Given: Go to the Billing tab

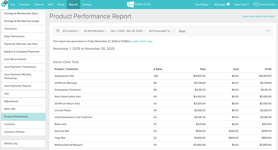Looking at the screenshot, I should click(x=61, y=5).
